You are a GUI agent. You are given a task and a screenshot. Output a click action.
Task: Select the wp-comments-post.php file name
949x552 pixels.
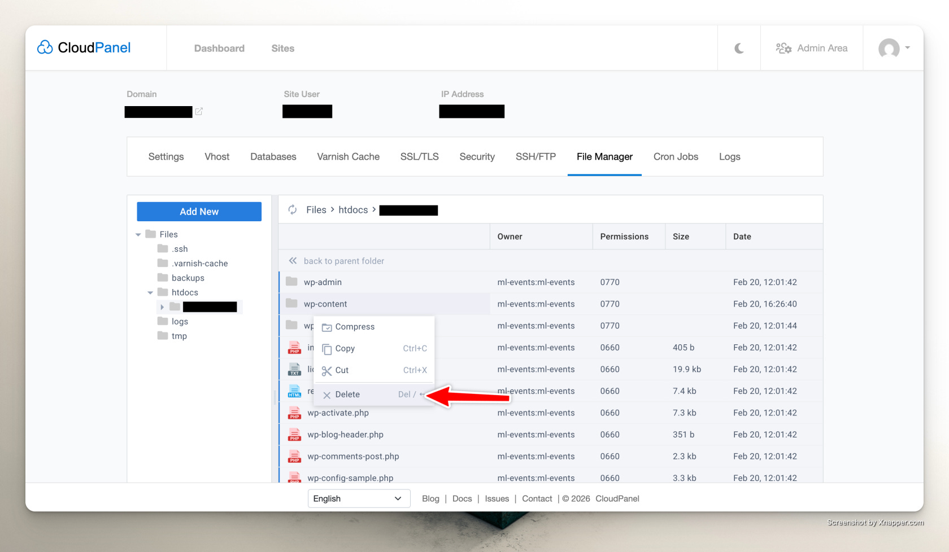pos(353,457)
